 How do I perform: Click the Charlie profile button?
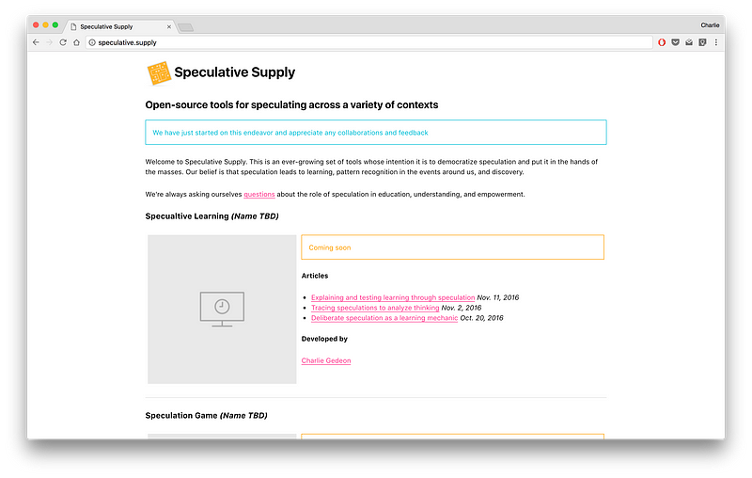tap(710, 25)
